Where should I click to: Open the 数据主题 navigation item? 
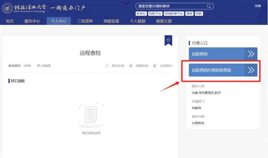pyautogui.click(x=164, y=21)
